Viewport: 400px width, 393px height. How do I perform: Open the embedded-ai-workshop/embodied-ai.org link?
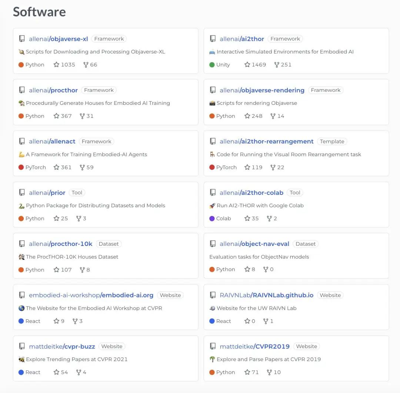pos(91,295)
